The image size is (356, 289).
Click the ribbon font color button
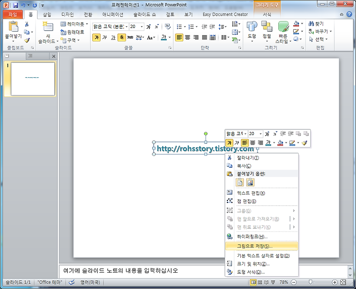pyautogui.click(x=164, y=37)
